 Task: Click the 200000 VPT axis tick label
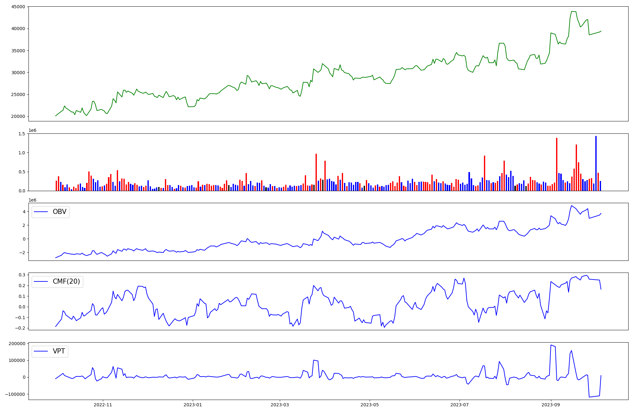click(x=17, y=344)
